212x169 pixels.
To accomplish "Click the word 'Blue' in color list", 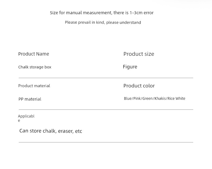I will tap(128, 98).
